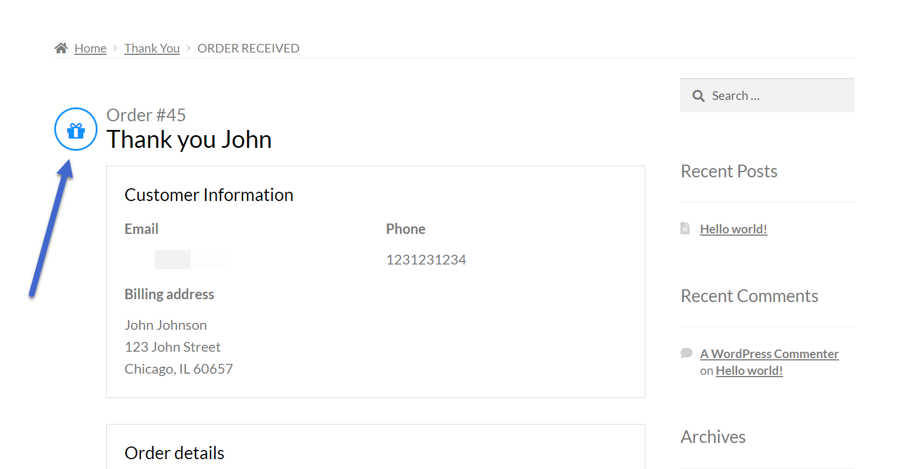
Task: Click the Customer Information heading
Action: (209, 195)
